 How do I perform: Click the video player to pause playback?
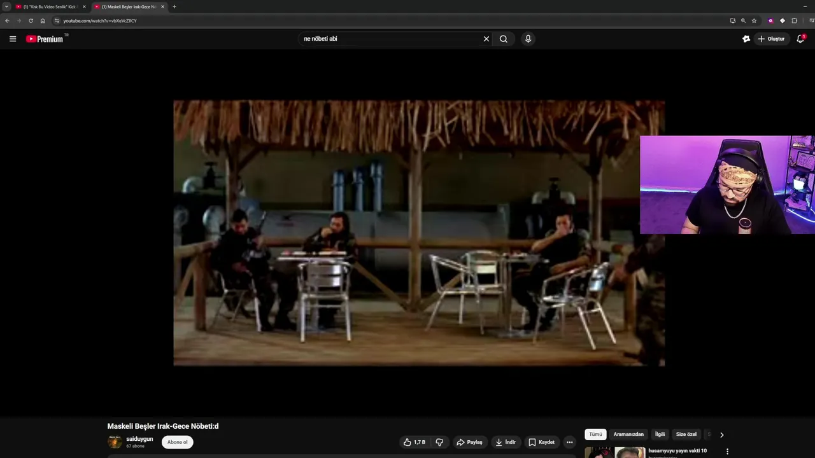[419, 233]
